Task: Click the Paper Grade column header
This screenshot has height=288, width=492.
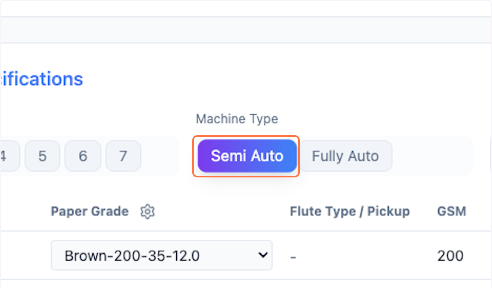Action: pyautogui.click(x=89, y=211)
